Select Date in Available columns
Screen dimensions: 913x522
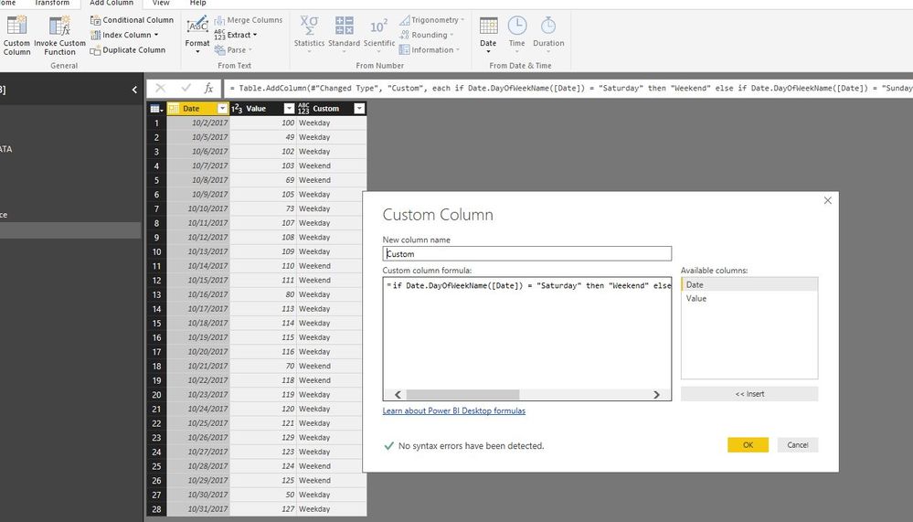click(749, 284)
